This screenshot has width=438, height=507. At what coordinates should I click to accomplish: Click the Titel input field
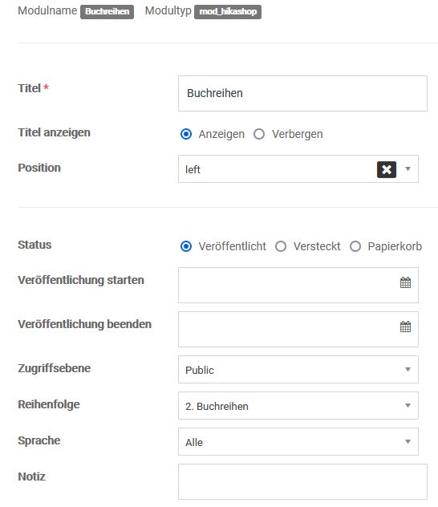pyautogui.click(x=302, y=93)
